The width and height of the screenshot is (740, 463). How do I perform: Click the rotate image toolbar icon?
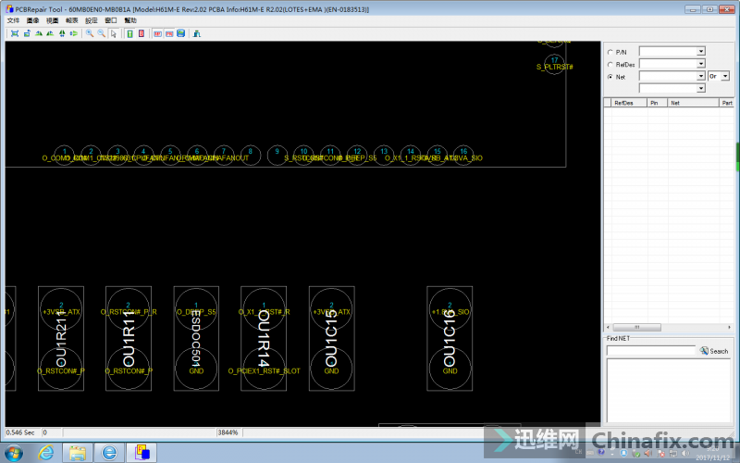(x=27, y=33)
